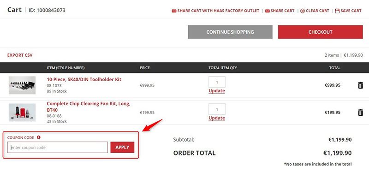Select quantity field for Toolholder Kit
The width and height of the screenshot is (369, 172).
(217, 82)
